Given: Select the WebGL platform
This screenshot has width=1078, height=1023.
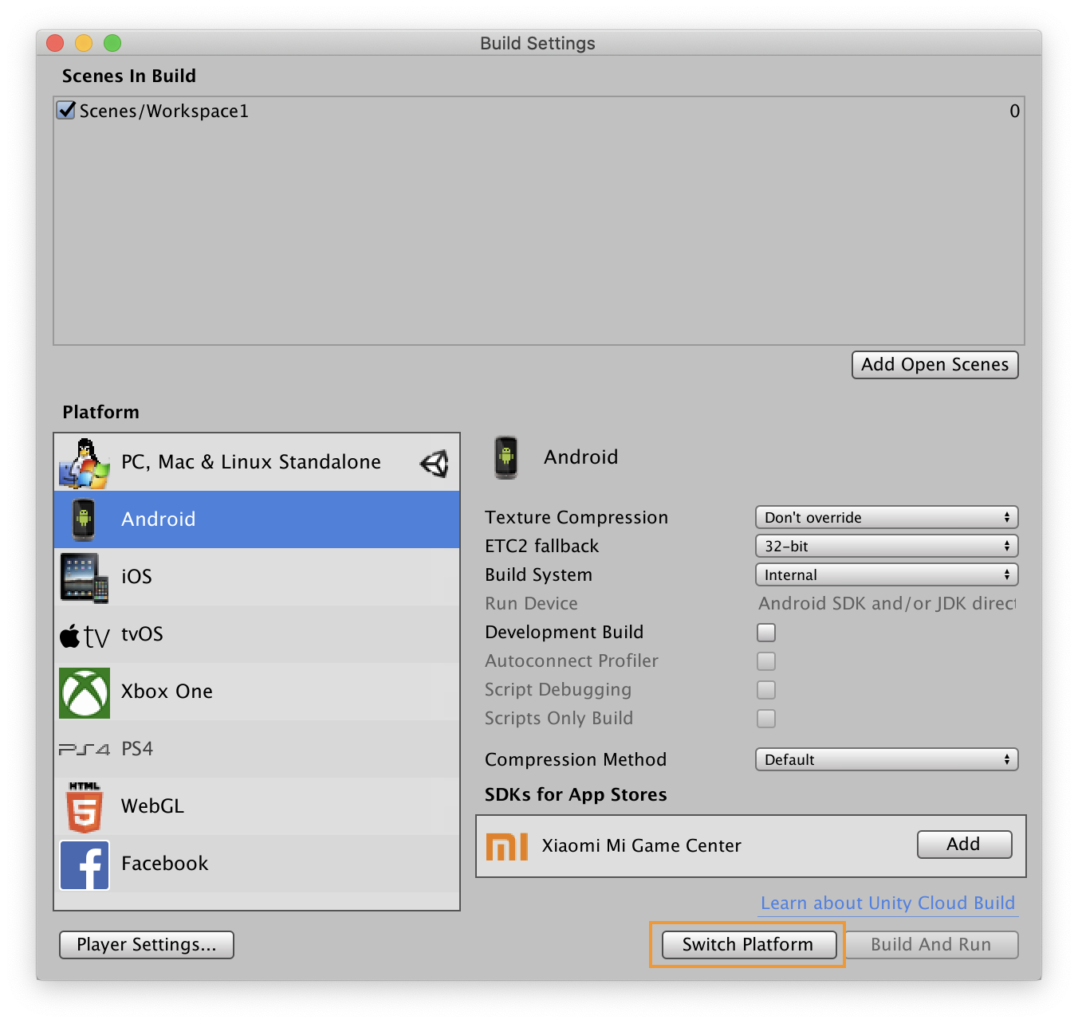Looking at the screenshot, I should [x=257, y=806].
